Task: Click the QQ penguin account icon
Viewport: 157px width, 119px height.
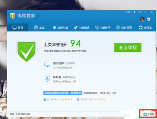Action: click(x=142, y=19)
